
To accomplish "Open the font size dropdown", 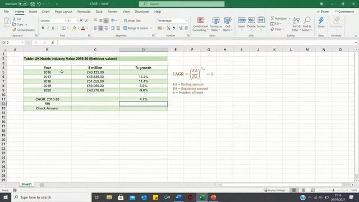I will point(77,21).
